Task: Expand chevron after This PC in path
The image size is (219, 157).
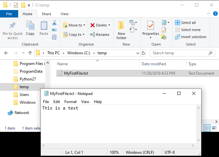Action: (x=63, y=53)
